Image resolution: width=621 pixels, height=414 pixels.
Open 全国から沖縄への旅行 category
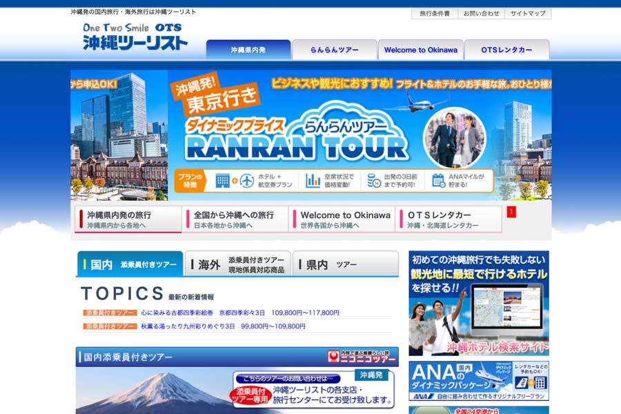235,219
